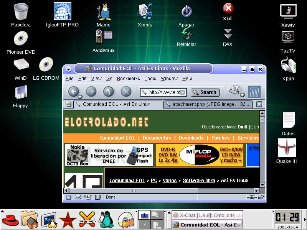Open Composer icon in Mozilla status bar
The width and height of the screenshot is (307, 230).
(x=88, y=197)
